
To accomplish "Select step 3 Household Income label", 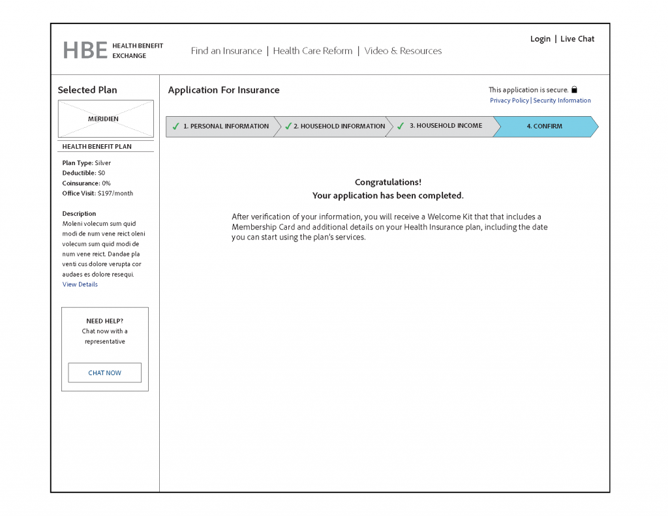I will click(446, 126).
